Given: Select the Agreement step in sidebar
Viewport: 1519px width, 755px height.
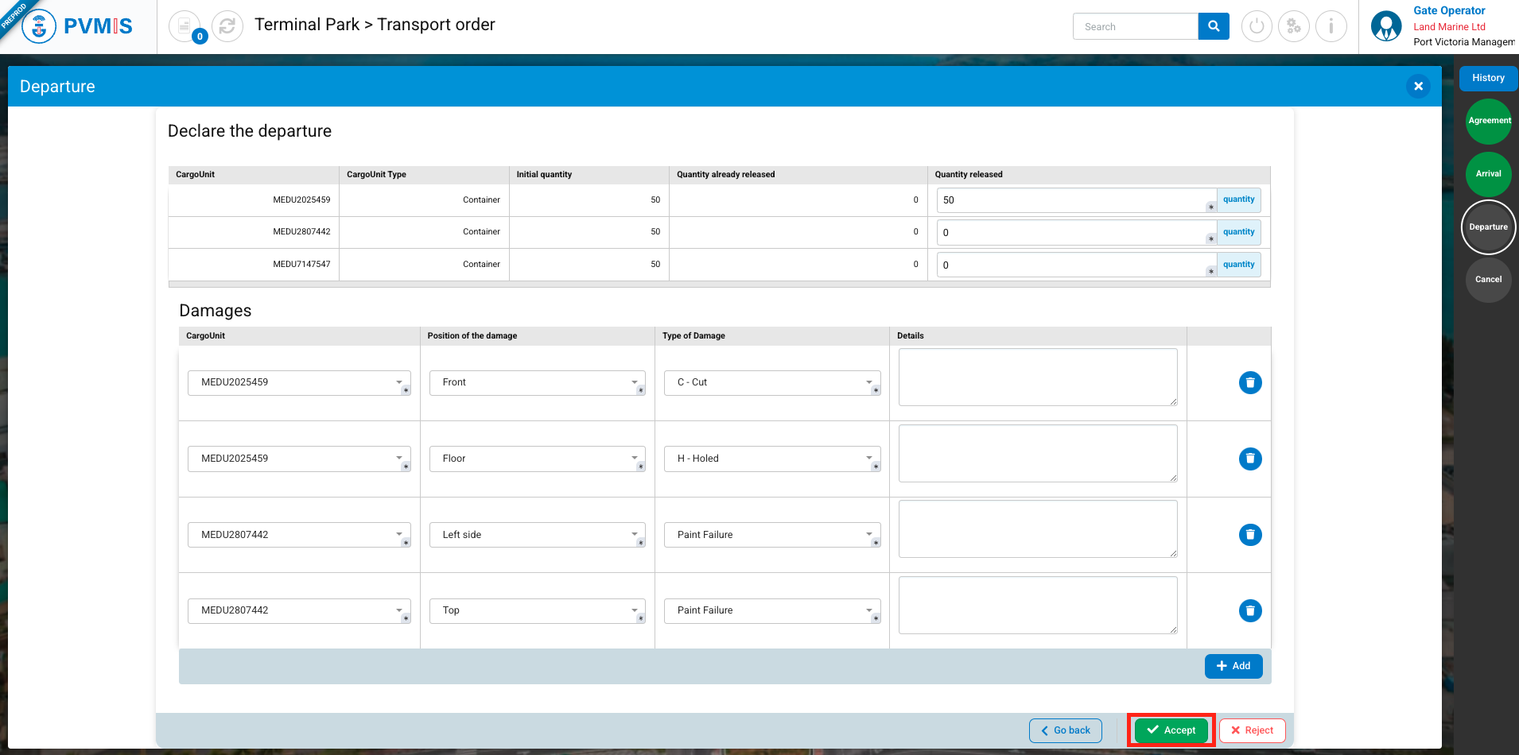Looking at the screenshot, I should click(x=1488, y=121).
